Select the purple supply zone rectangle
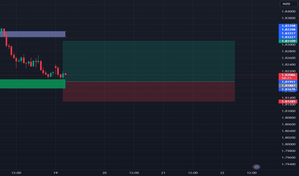Viewport: 299px width, 176px height. coord(33,34)
